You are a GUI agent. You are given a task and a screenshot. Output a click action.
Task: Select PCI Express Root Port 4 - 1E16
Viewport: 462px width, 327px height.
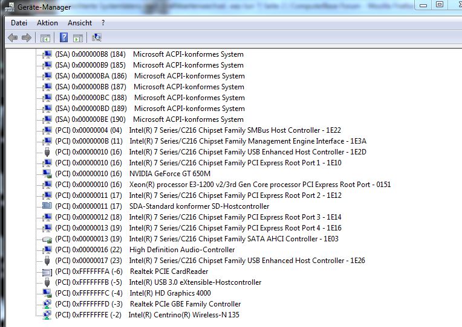(x=198, y=228)
